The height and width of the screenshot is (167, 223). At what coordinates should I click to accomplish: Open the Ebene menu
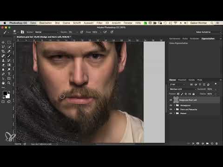tap(66, 23)
